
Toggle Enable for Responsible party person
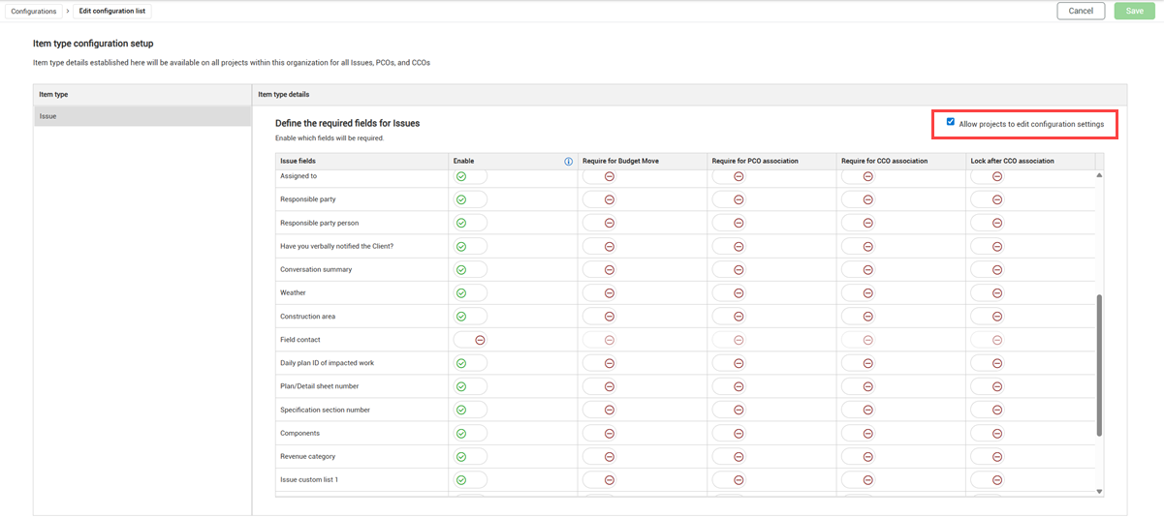tap(470, 223)
